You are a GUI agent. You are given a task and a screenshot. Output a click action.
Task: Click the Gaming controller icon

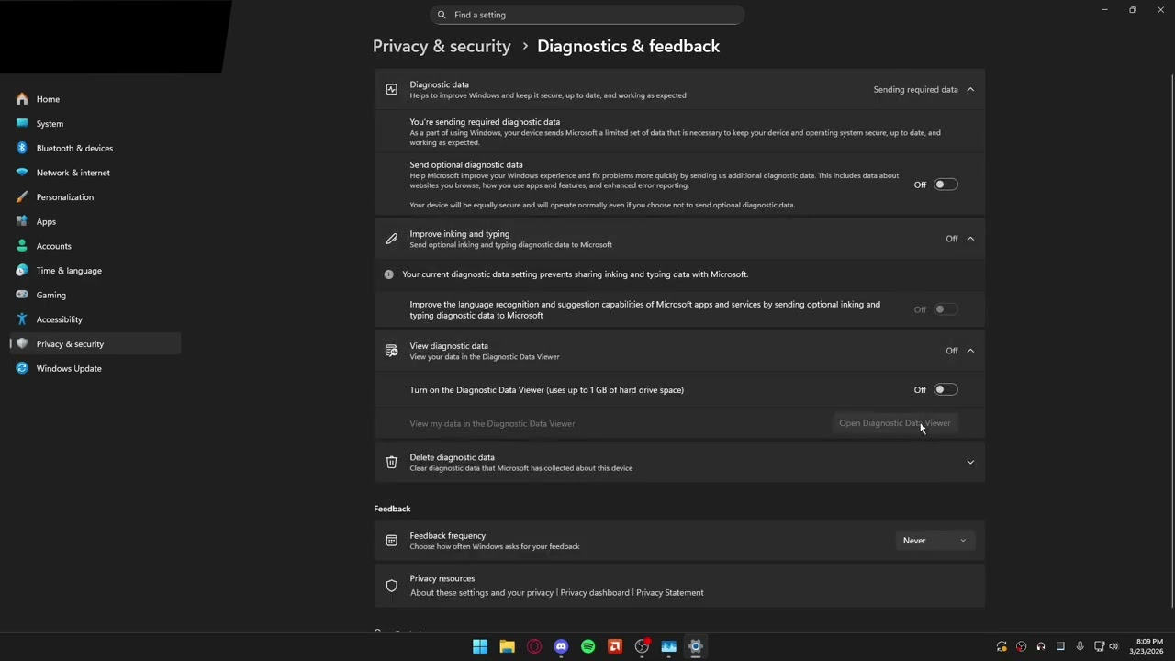22,295
